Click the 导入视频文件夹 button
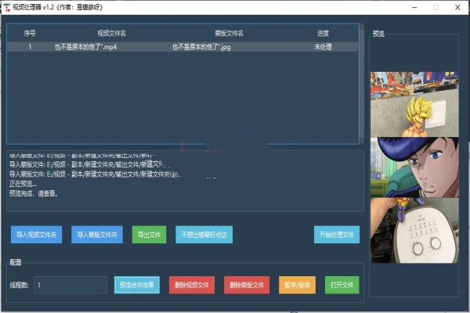This screenshot has width=470, height=313. [x=35, y=235]
